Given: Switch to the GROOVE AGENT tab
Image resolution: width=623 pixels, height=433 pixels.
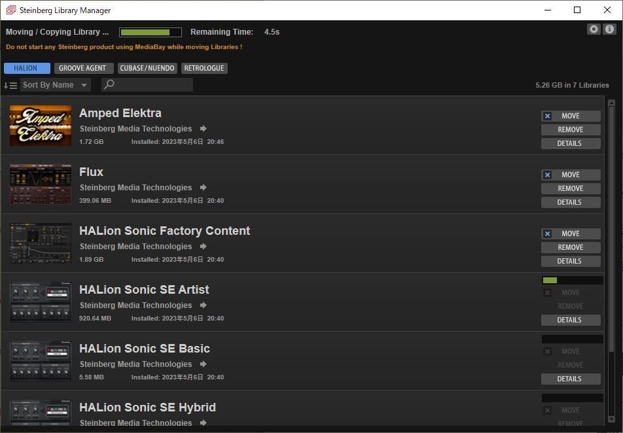Looking at the screenshot, I should (84, 68).
